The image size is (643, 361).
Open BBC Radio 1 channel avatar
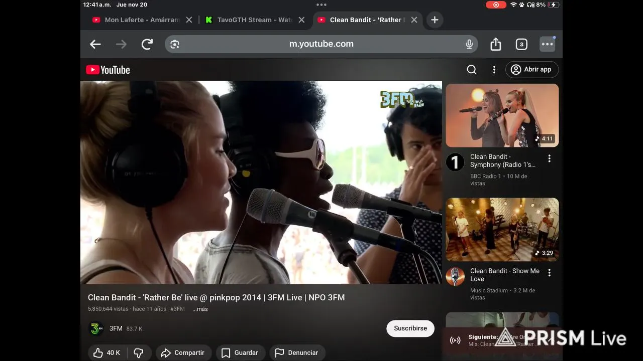coord(455,162)
